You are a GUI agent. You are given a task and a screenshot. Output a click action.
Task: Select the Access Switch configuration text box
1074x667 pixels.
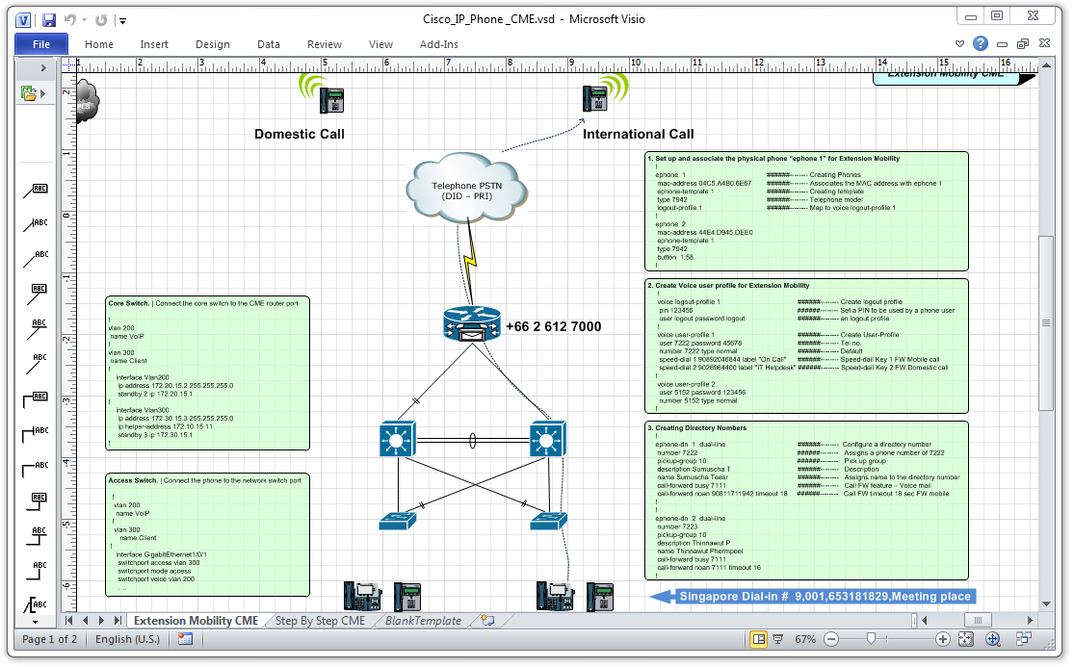pos(207,535)
